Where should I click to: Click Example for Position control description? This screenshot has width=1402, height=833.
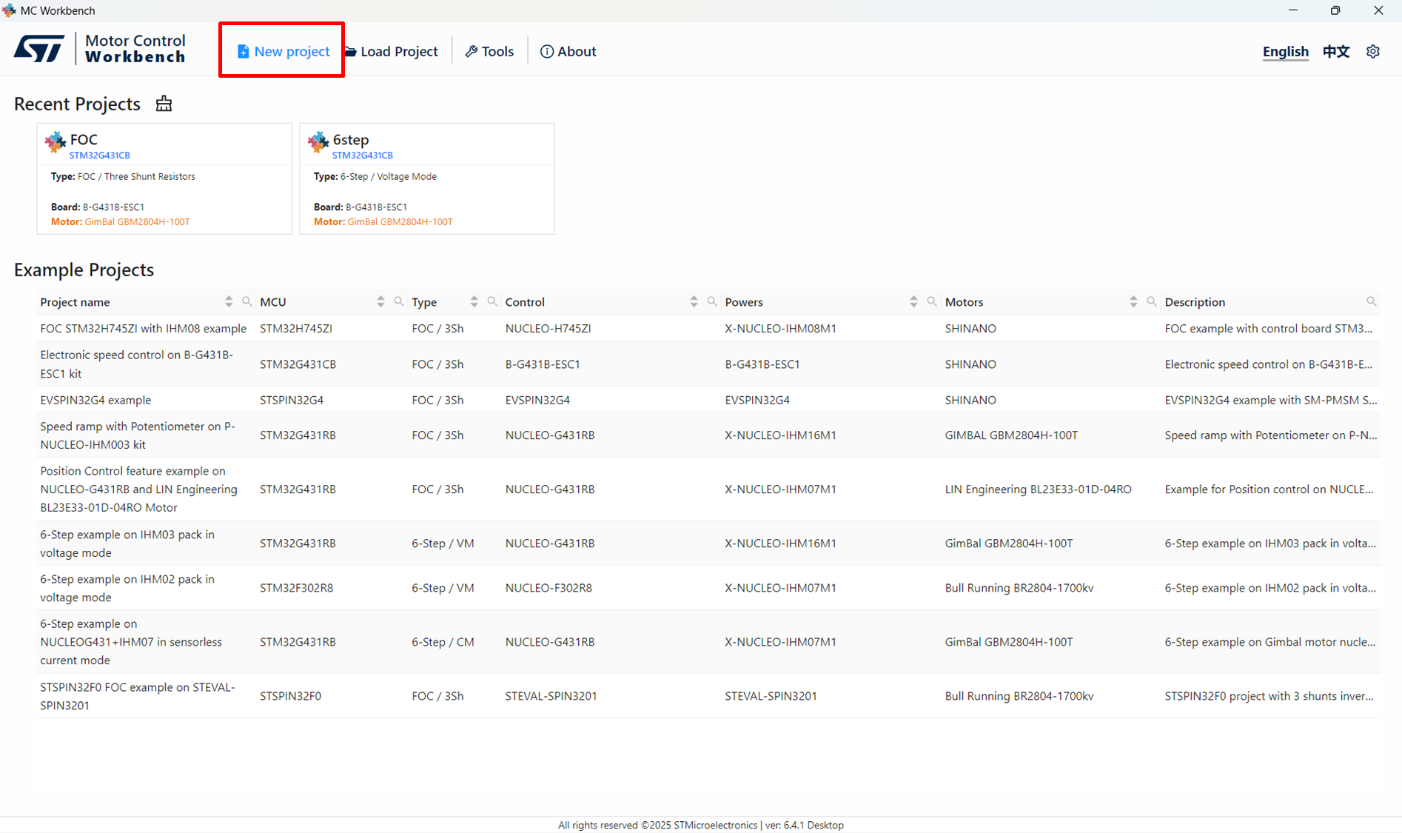click(x=1269, y=489)
